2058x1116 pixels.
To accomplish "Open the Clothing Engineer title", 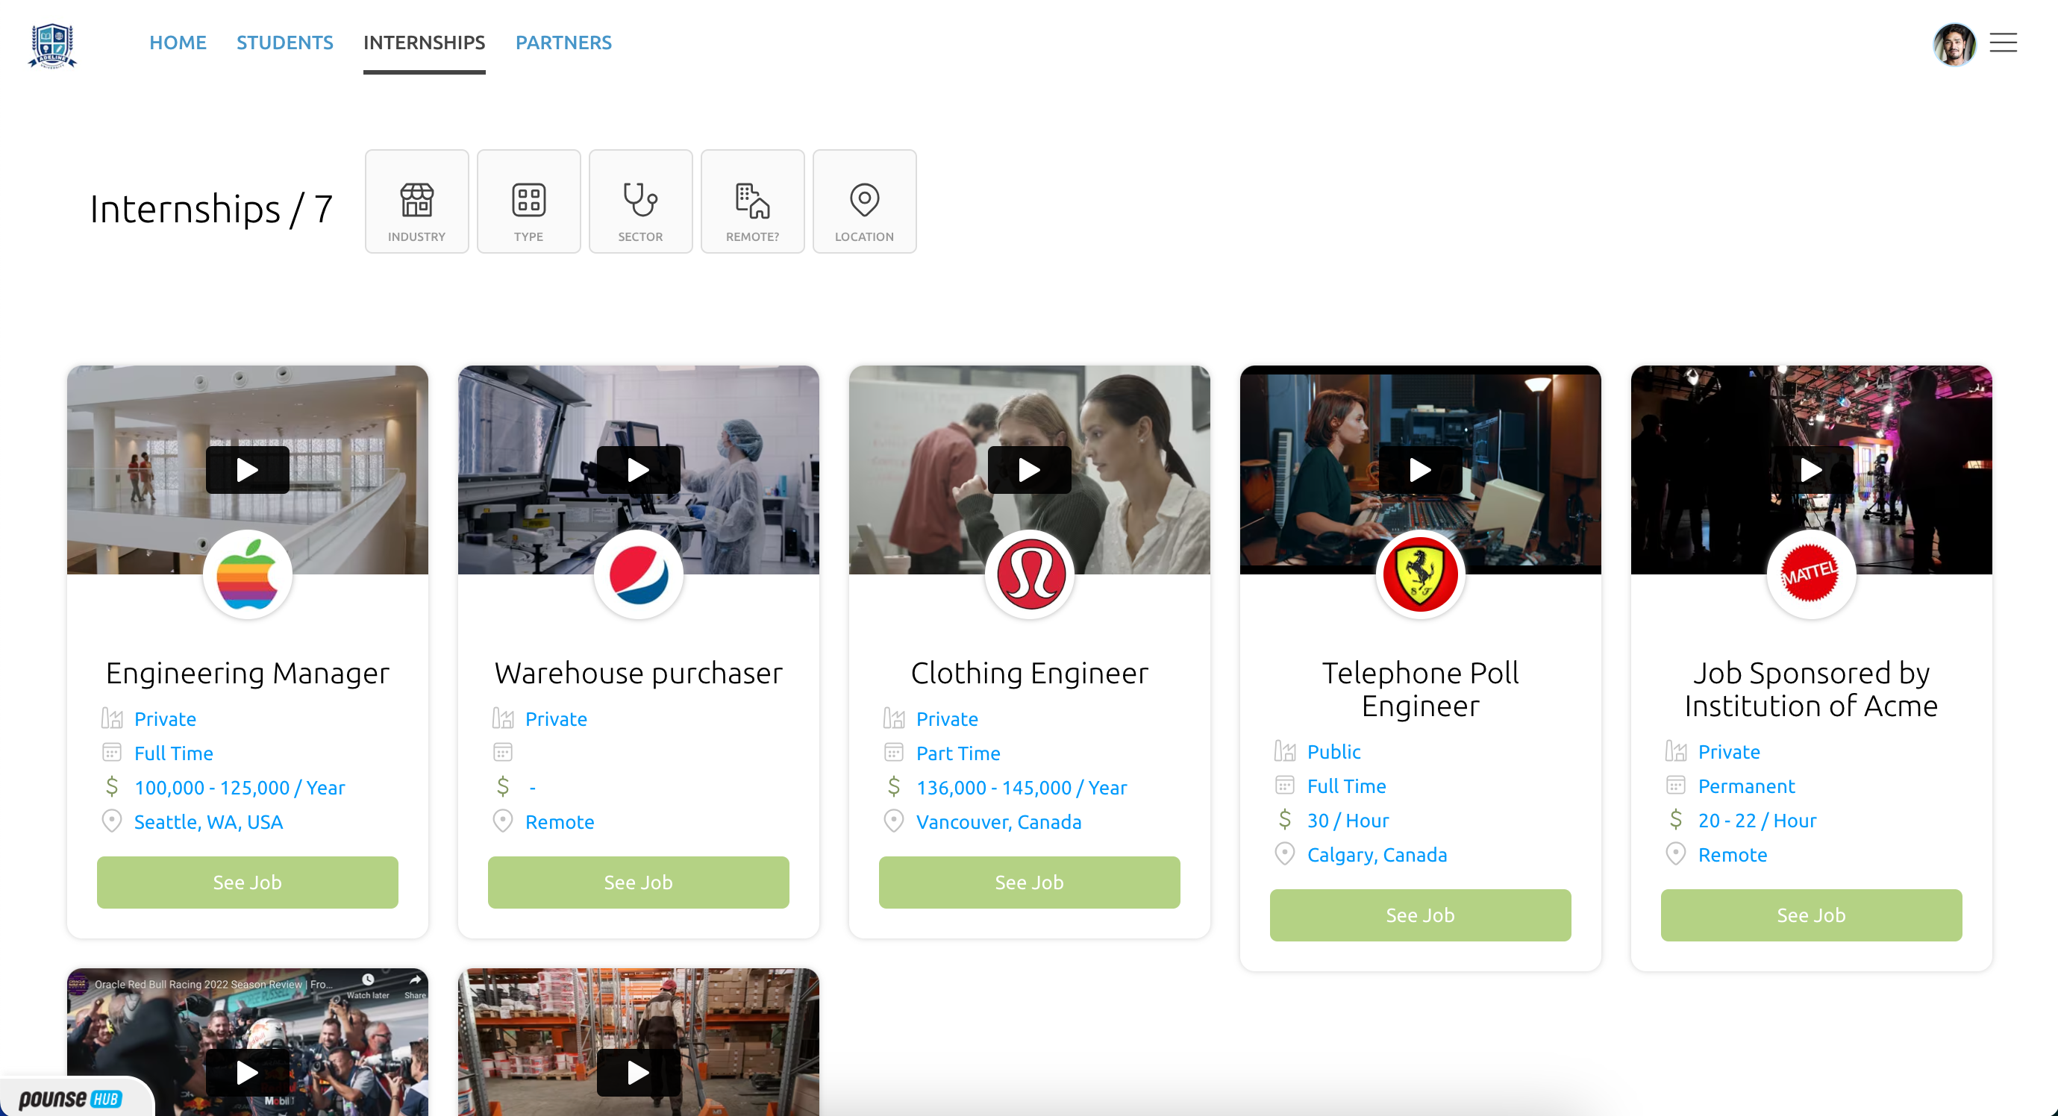I will [1029, 674].
